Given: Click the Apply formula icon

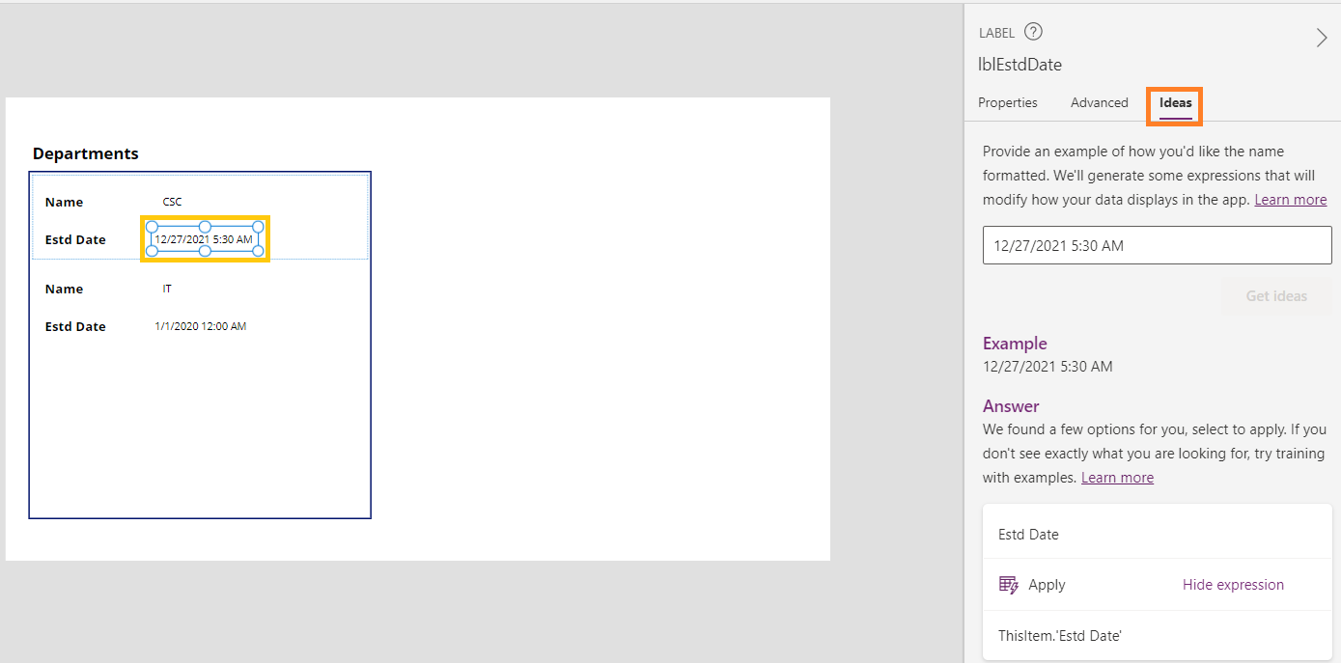Looking at the screenshot, I should (x=1009, y=585).
